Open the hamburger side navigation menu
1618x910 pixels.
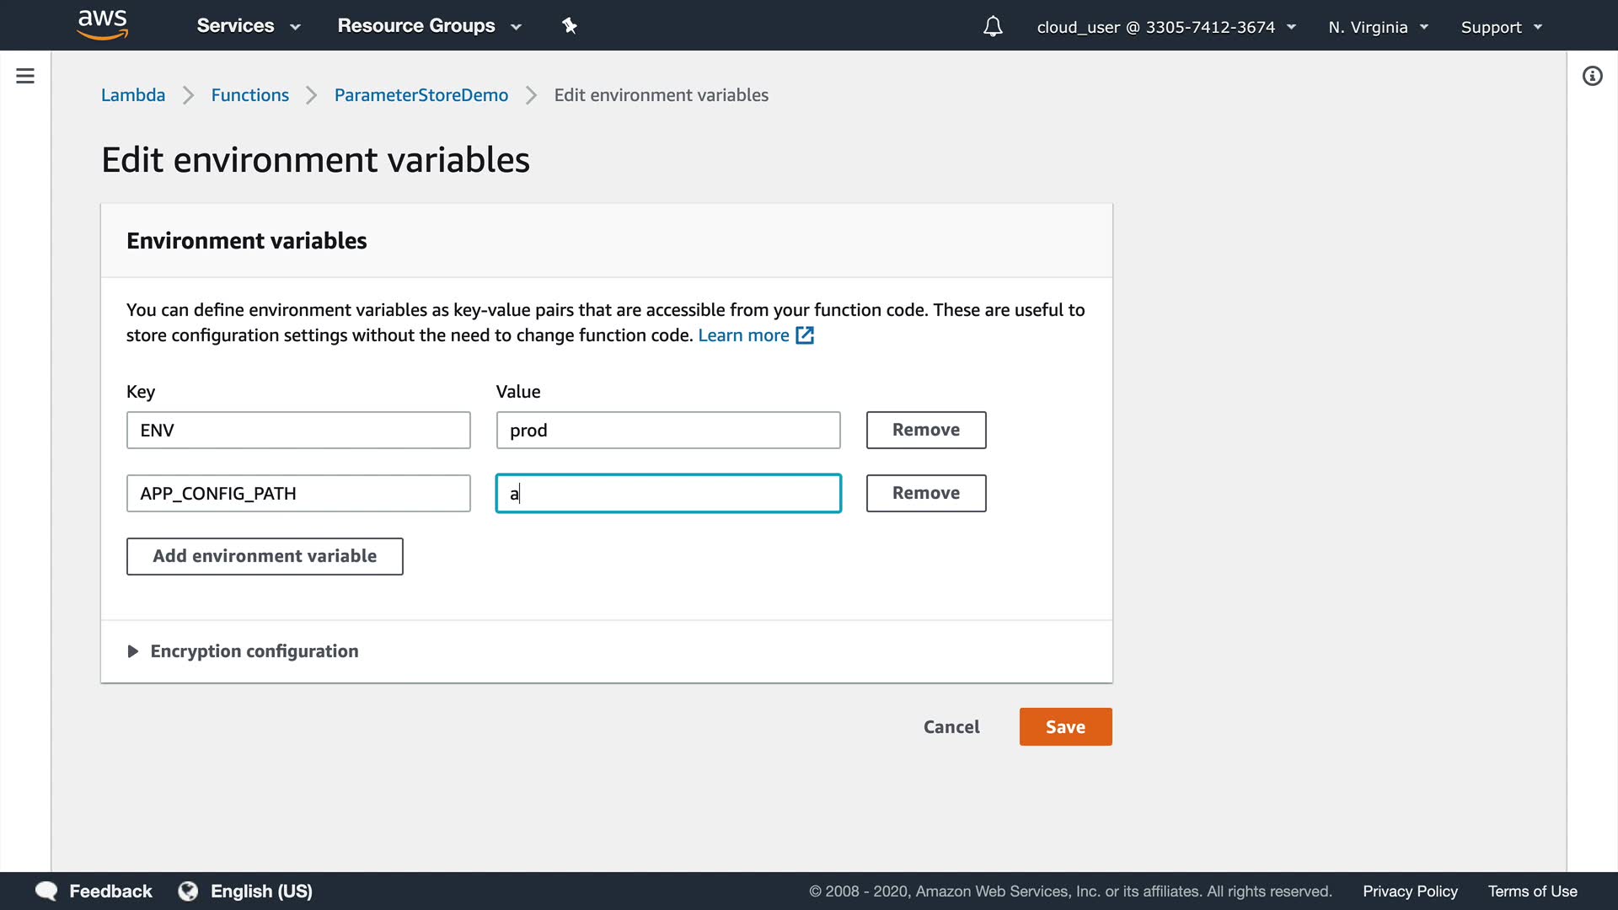(x=25, y=76)
